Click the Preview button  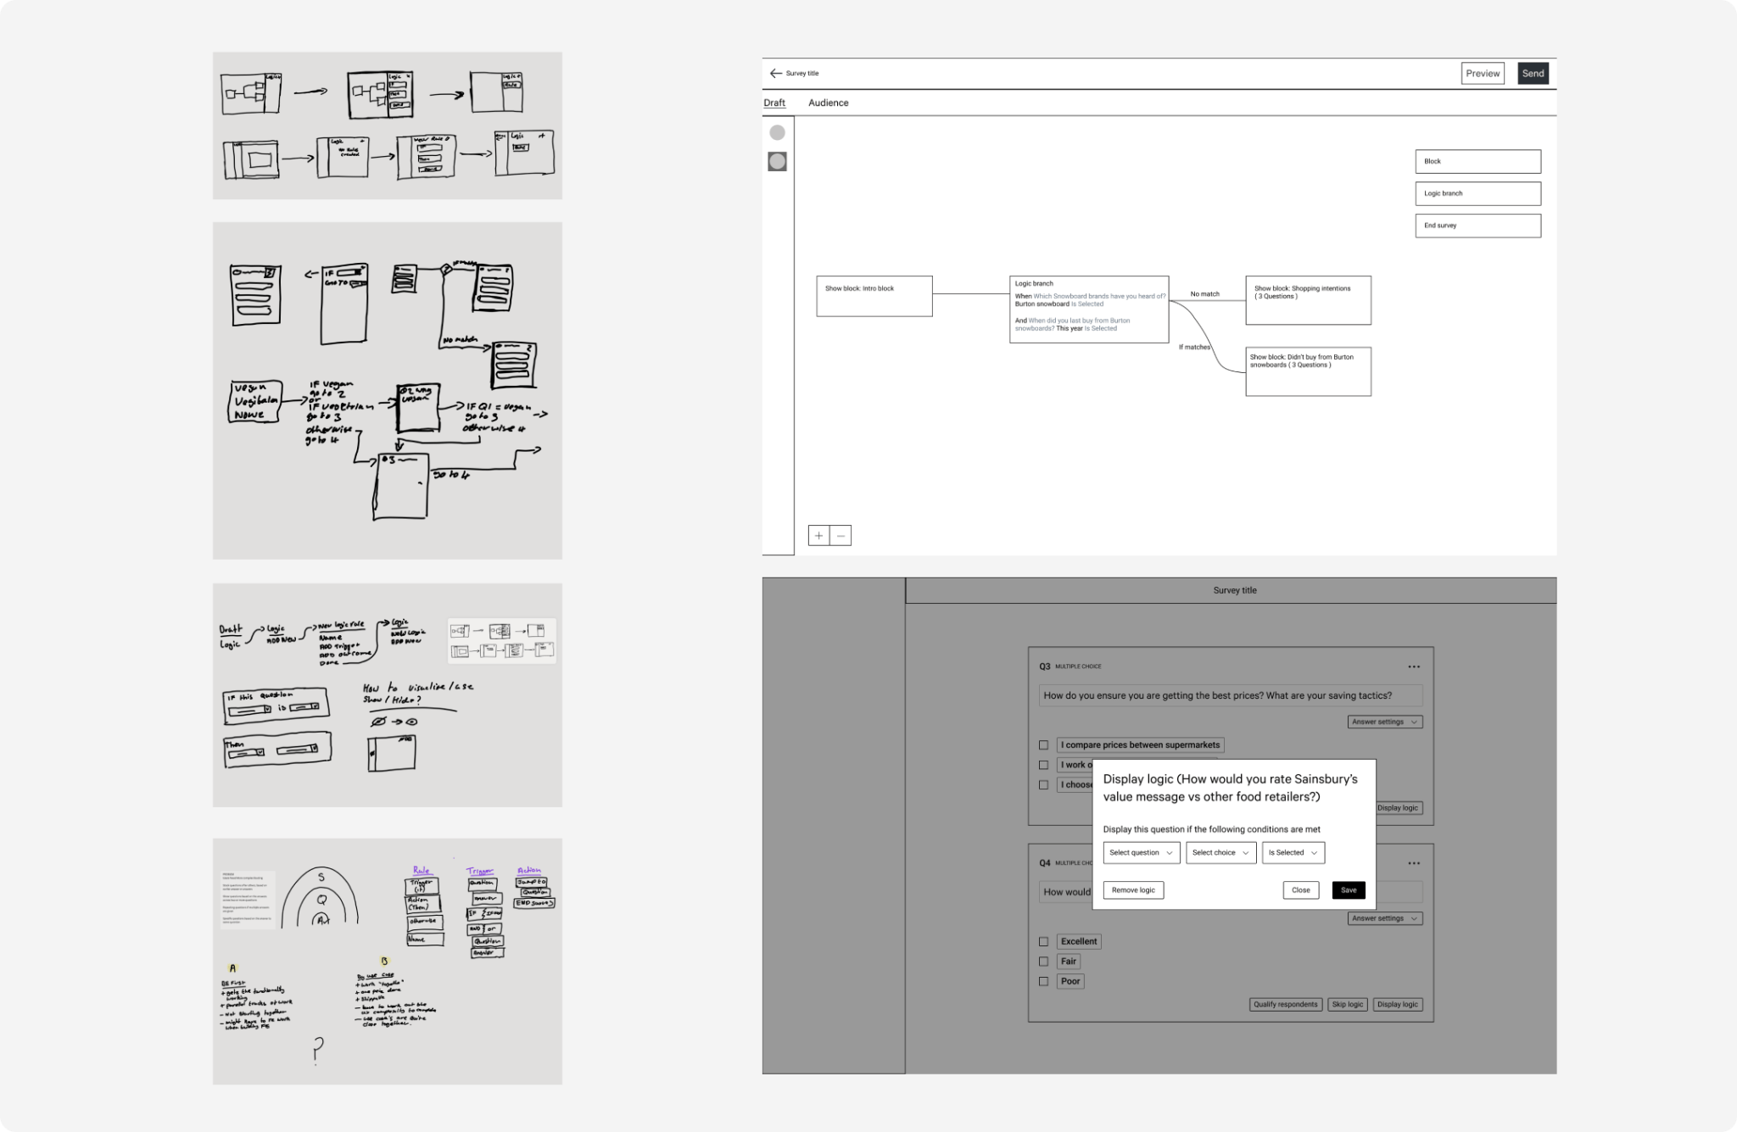pyautogui.click(x=1483, y=73)
